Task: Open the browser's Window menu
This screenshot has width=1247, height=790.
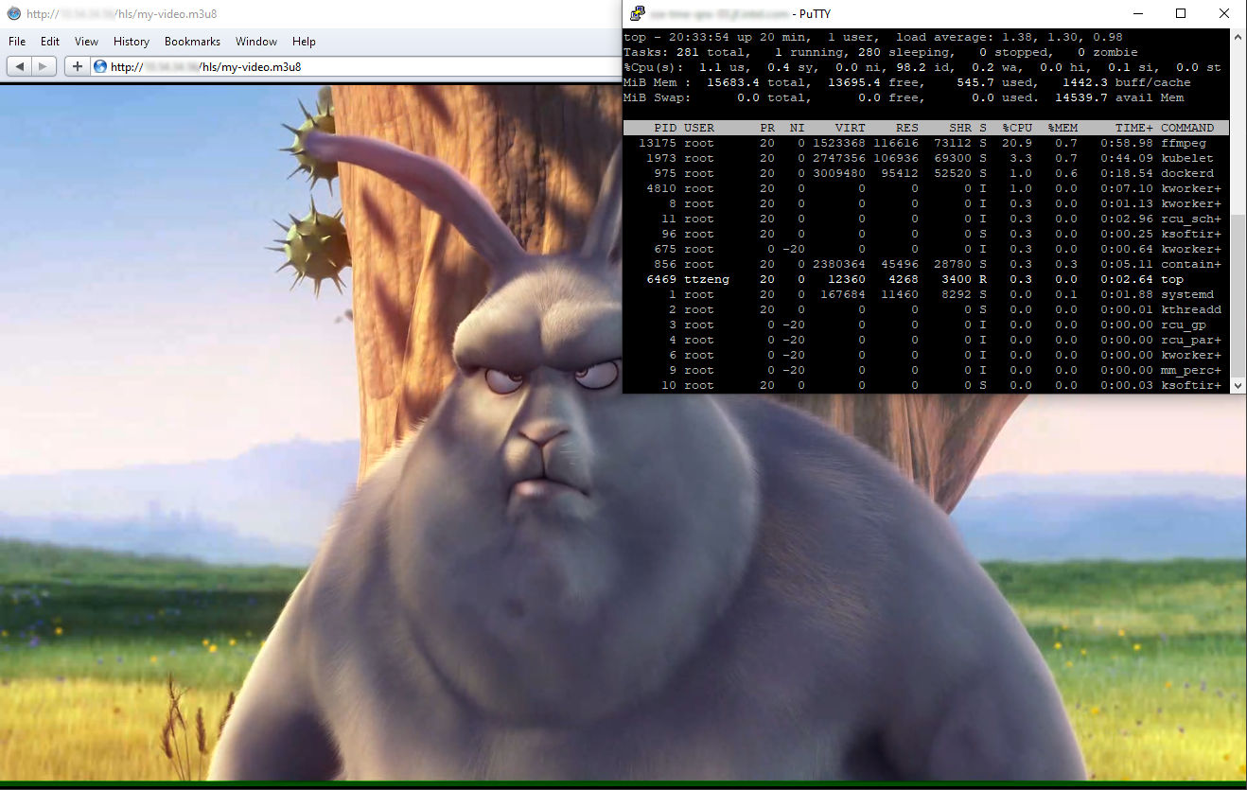Action: pyautogui.click(x=256, y=42)
